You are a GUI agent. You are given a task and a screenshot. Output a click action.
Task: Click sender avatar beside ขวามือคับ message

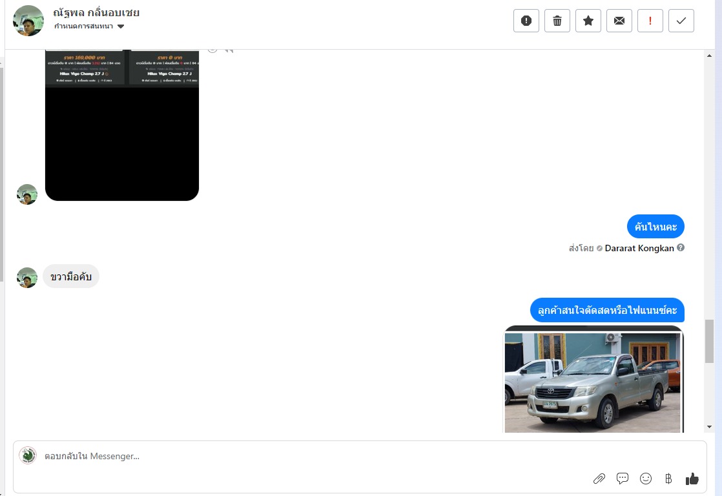27,278
